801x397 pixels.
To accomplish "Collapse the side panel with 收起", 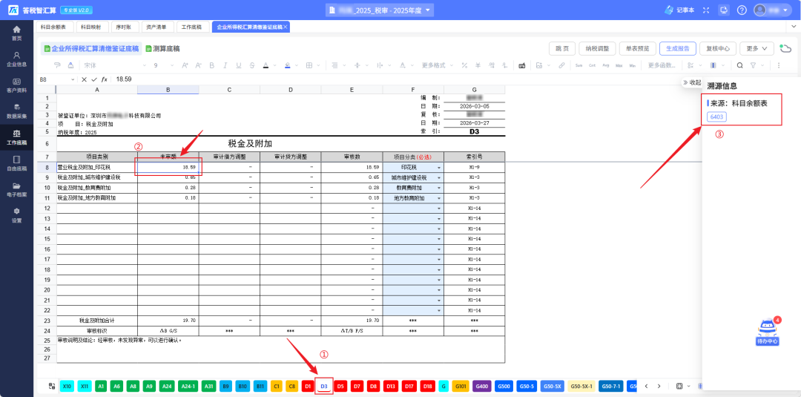I will (692, 82).
